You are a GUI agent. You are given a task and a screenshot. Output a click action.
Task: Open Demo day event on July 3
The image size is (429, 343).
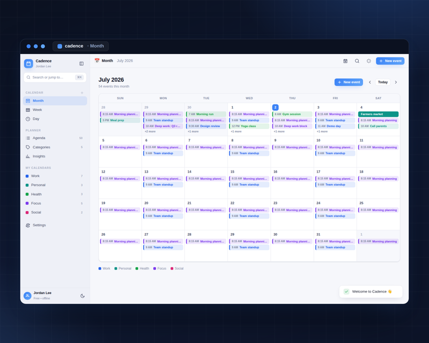coord(335,126)
